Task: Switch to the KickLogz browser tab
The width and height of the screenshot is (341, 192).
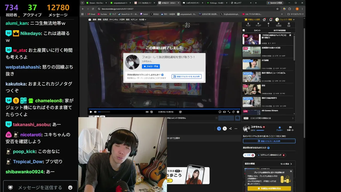Action: coord(217,3)
